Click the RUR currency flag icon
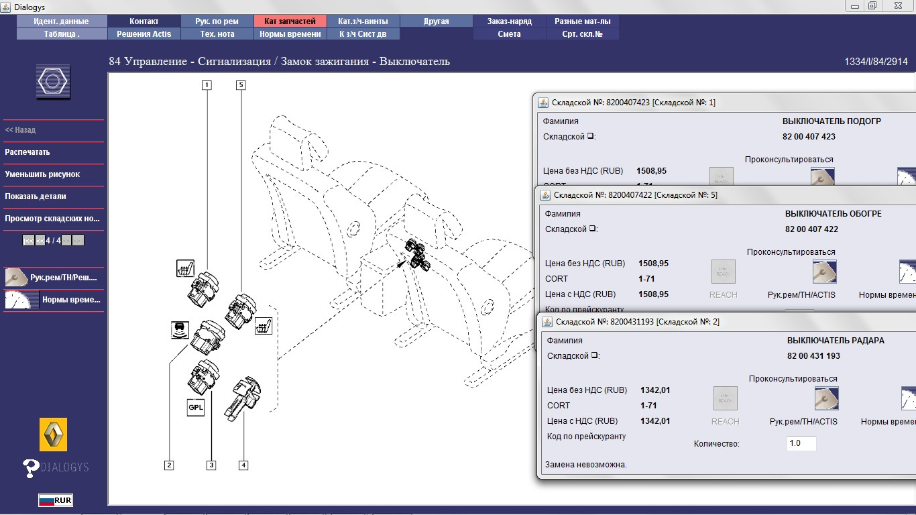This screenshot has height=515, width=916. point(56,500)
